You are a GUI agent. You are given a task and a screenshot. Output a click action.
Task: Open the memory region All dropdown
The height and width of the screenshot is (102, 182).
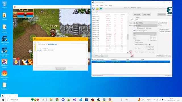pos(145,33)
